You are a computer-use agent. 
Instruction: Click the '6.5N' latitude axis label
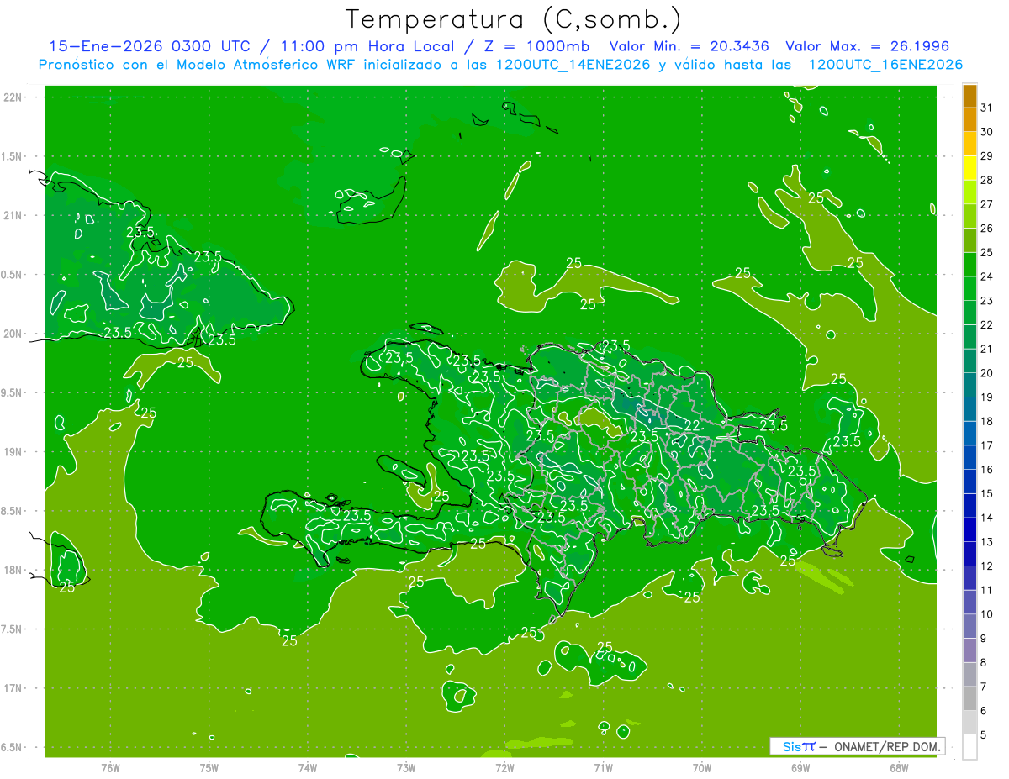pos(10,748)
